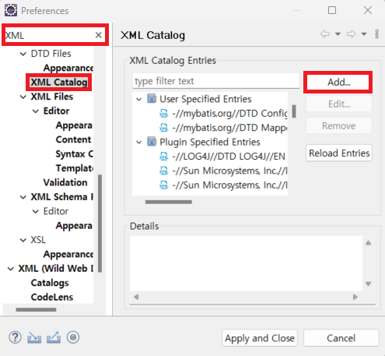Screen dimensions: 385x356
Task: Click the catalog entries horizontal scrollbar
Action: point(169,202)
